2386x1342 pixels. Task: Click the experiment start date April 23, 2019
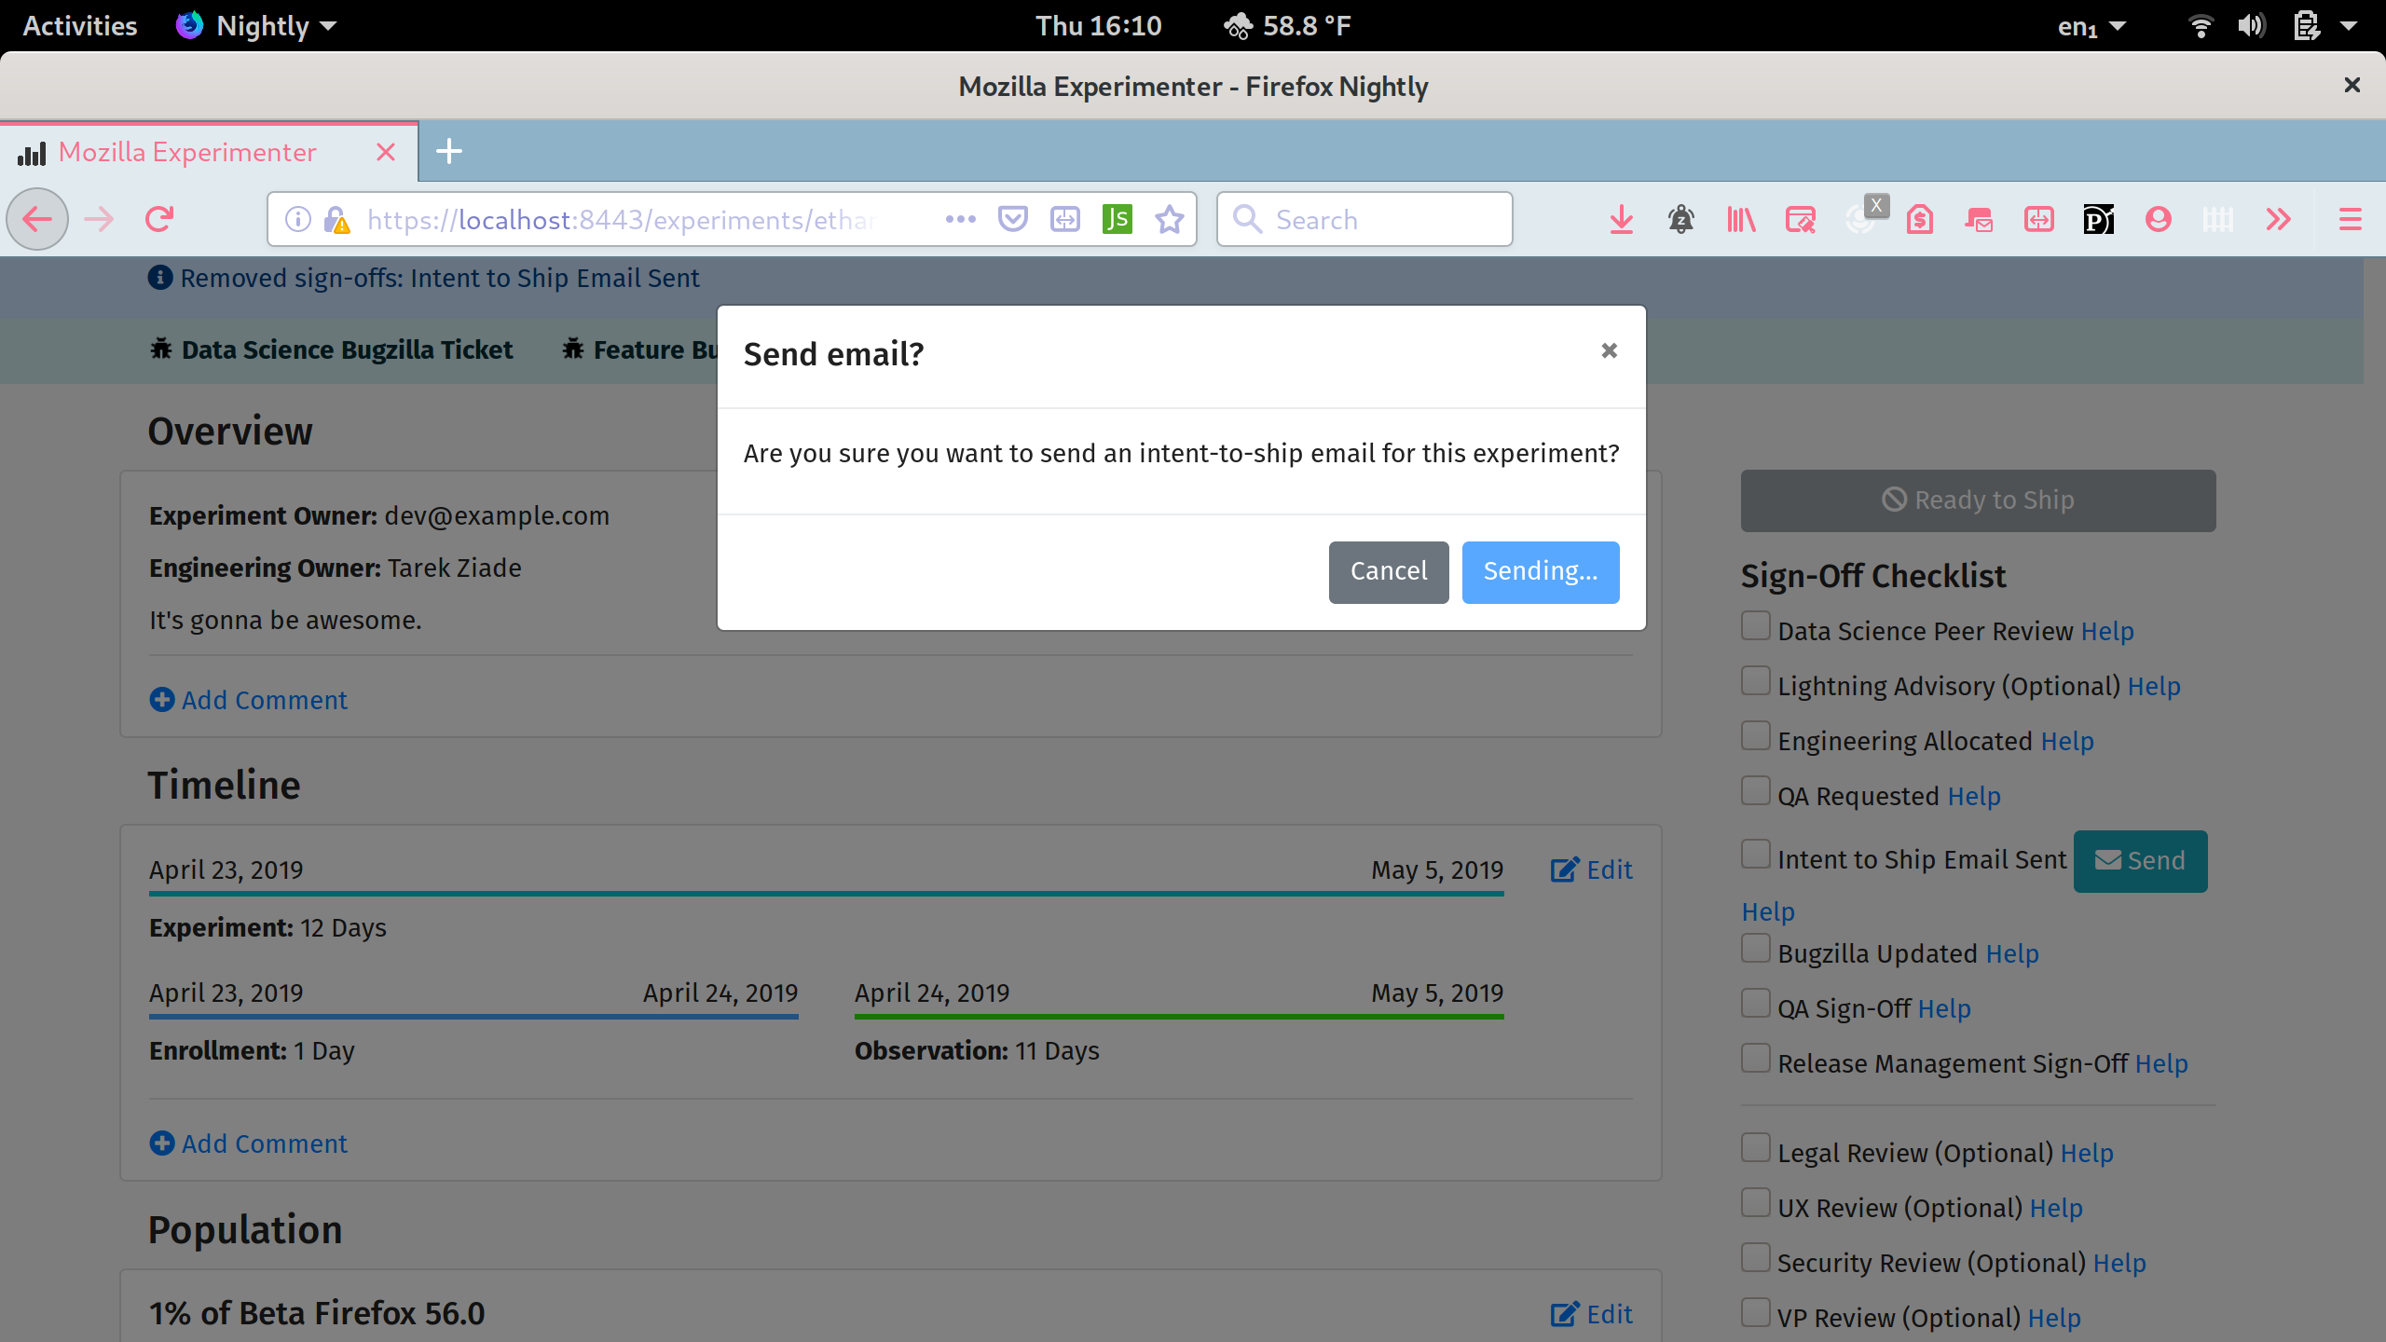coord(226,870)
